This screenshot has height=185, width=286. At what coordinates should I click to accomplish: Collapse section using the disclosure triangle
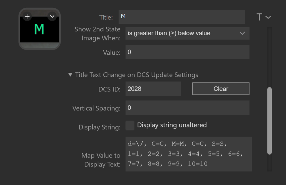70,75
